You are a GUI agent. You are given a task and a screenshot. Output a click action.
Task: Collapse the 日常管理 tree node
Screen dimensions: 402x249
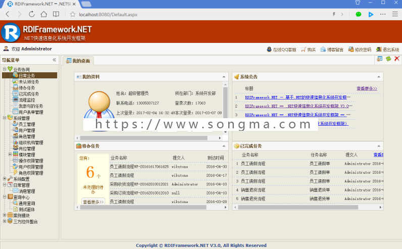5,185
